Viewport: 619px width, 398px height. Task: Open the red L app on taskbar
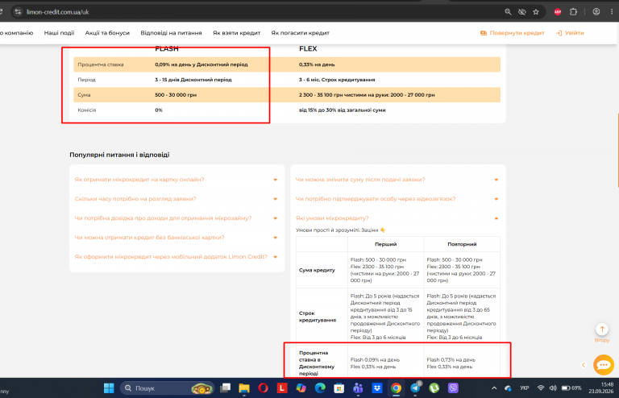click(x=282, y=388)
